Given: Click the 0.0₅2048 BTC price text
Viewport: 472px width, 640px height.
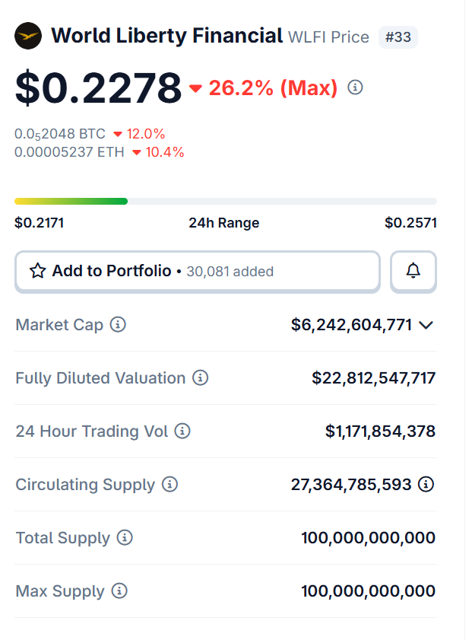Looking at the screenshot, I should coord(60,134).
